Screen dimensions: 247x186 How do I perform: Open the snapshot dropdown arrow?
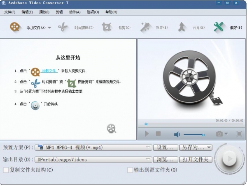226,134
